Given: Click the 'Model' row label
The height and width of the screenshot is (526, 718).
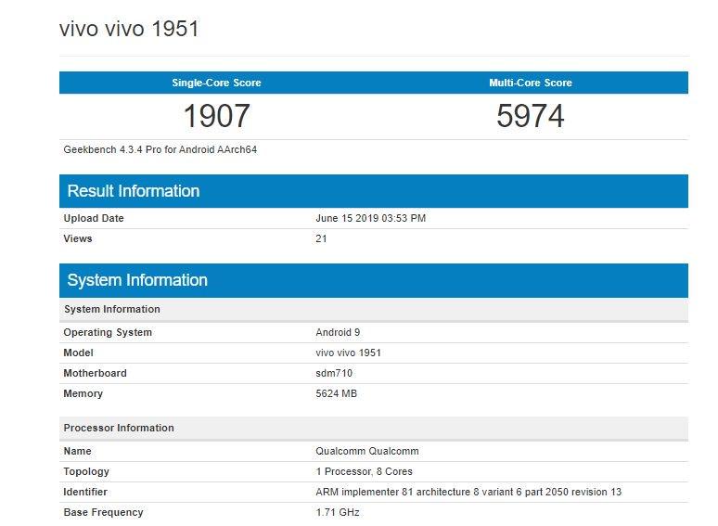Looking at the screenshot, I should pos(78,353).
